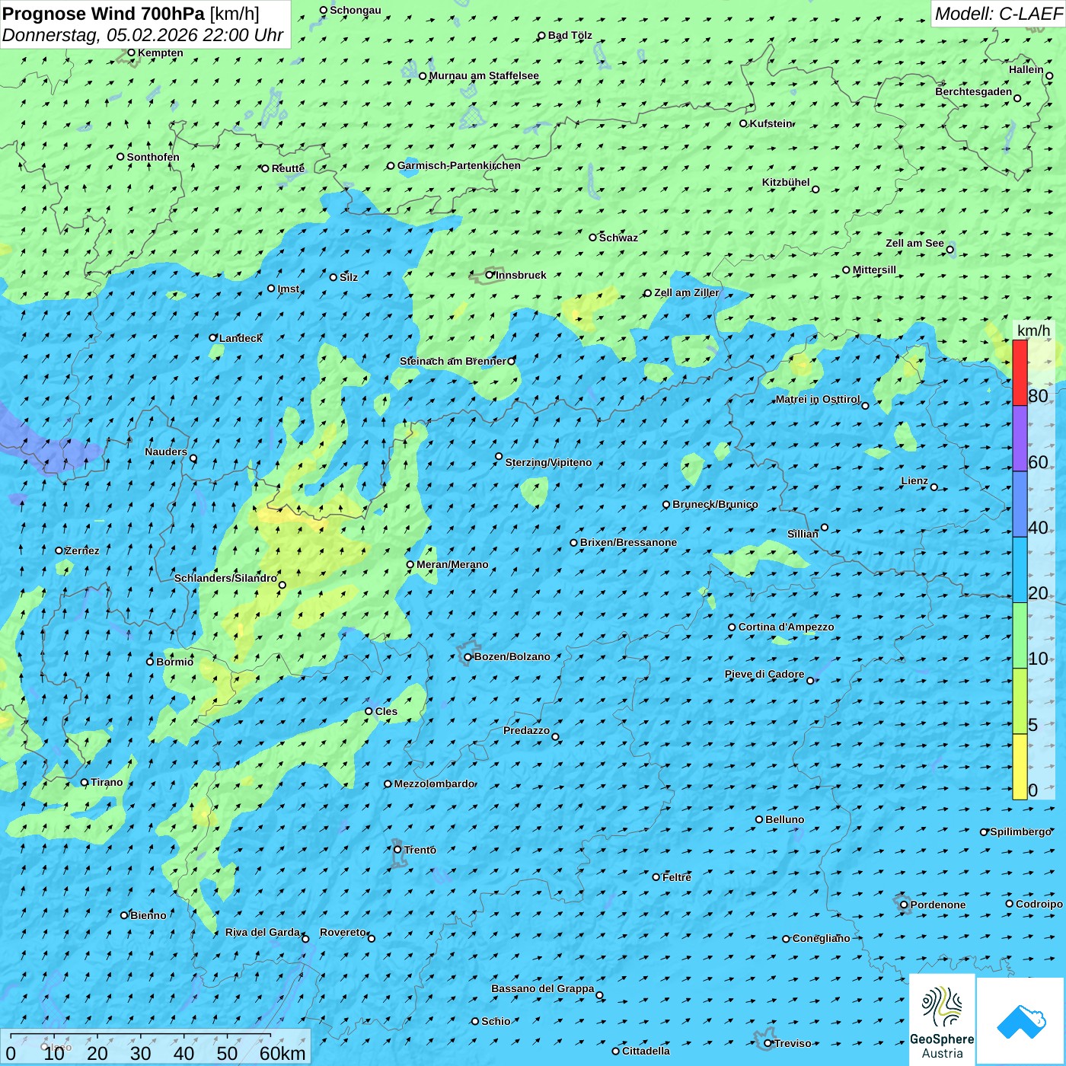Select the Innsbruck city label

click(521, 275)
